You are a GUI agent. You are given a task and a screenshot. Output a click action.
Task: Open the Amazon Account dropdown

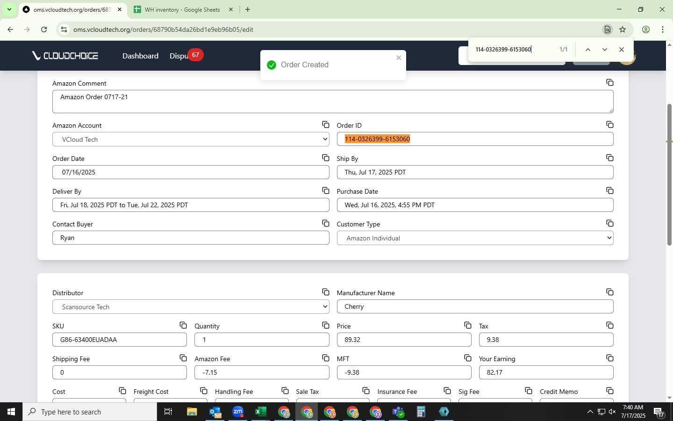191,139
